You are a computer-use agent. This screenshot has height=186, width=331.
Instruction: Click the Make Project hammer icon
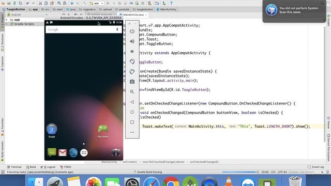[84, 3]
